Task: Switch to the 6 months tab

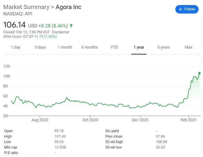Action: pos(90,47)
